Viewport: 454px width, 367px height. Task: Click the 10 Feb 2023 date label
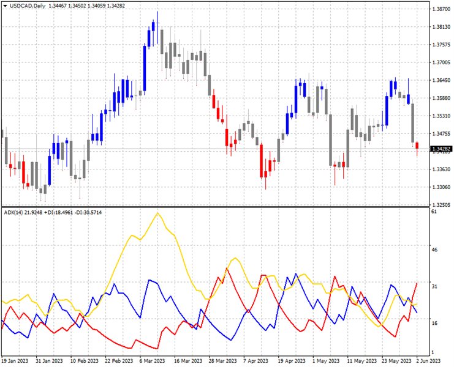point(85,361)
